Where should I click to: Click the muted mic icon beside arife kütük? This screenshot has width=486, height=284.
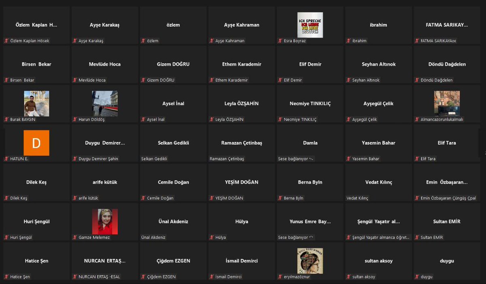coord(75,198)
